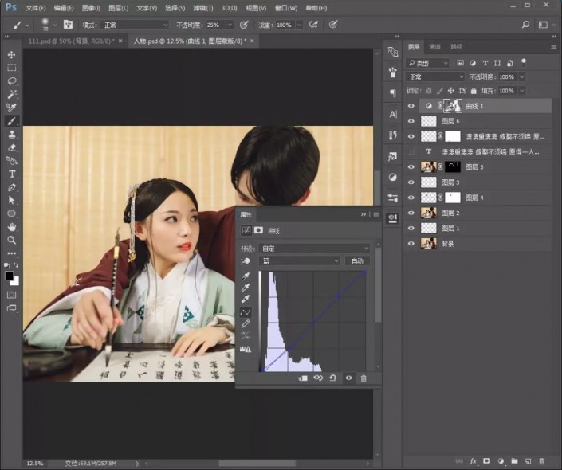
Task: Select the Paint Bucket tool
Action: click(x=11, y=160)
